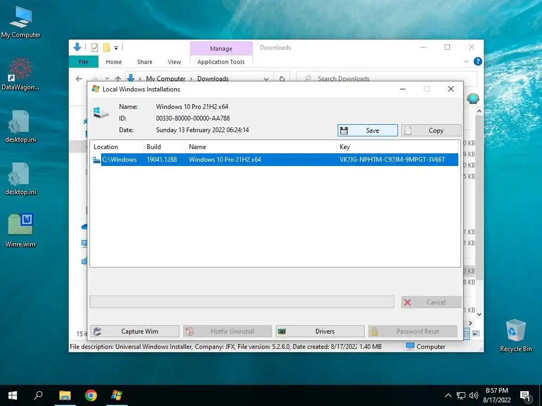Open the DataWagon shortcut on the desktop
Screen dimensions: 542x406
coord(21,74)
